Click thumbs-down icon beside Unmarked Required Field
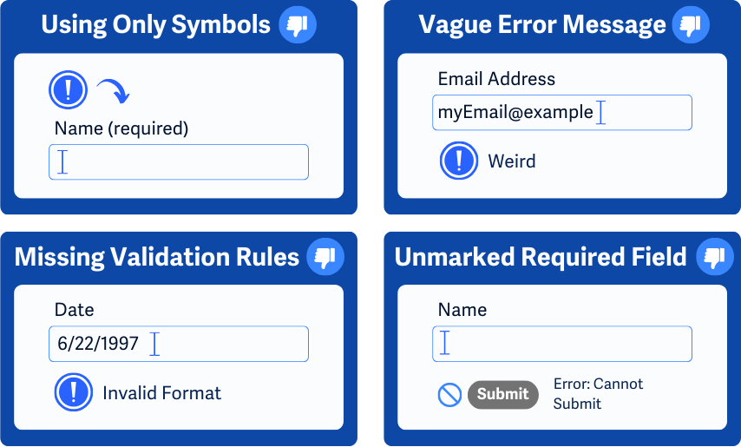Image resolution: width=741 pixels, height=447 pixels. coord(714,257)
